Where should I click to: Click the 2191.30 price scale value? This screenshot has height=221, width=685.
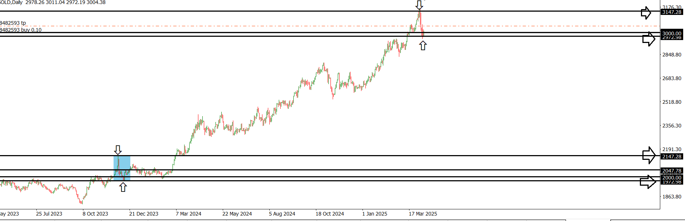pos(672,149)
